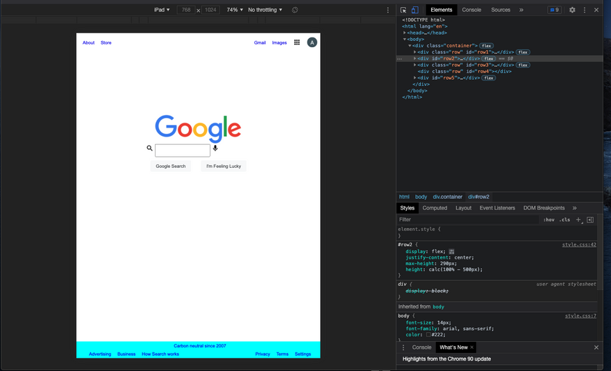Open the Computed styles tab
This screenshot has width=611, height=371.
[x=435, y=208]
